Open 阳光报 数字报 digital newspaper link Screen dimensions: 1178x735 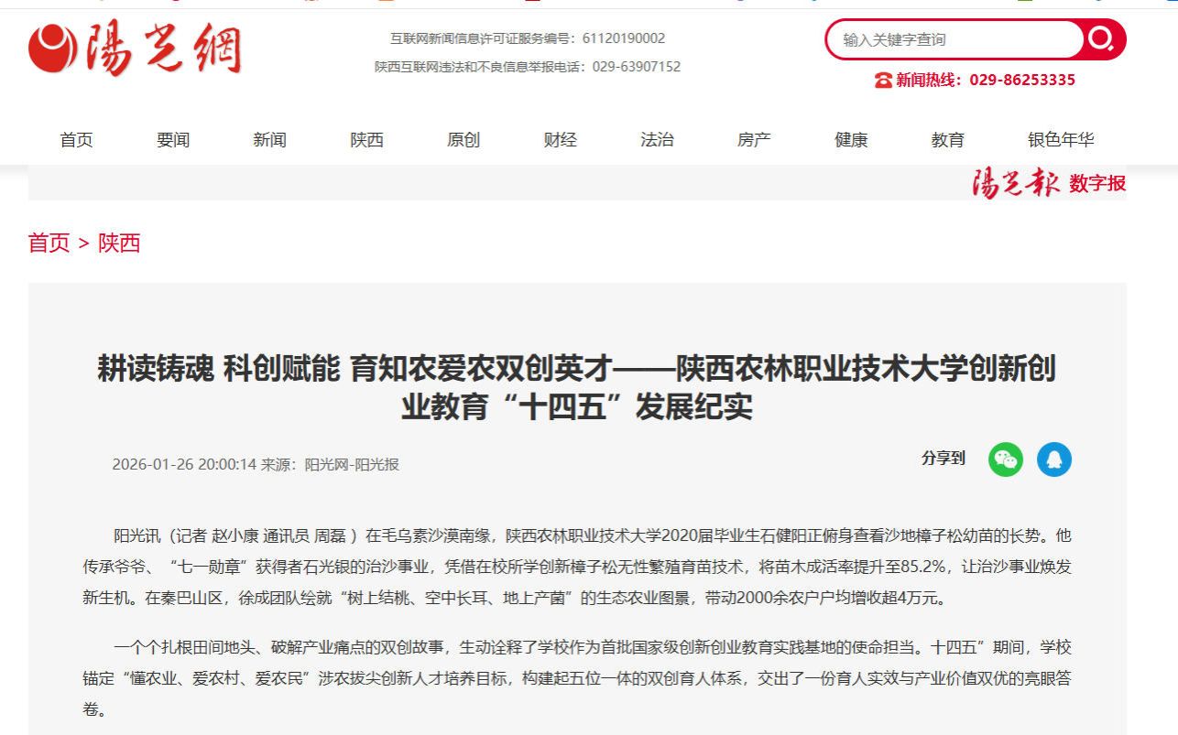1048,183
